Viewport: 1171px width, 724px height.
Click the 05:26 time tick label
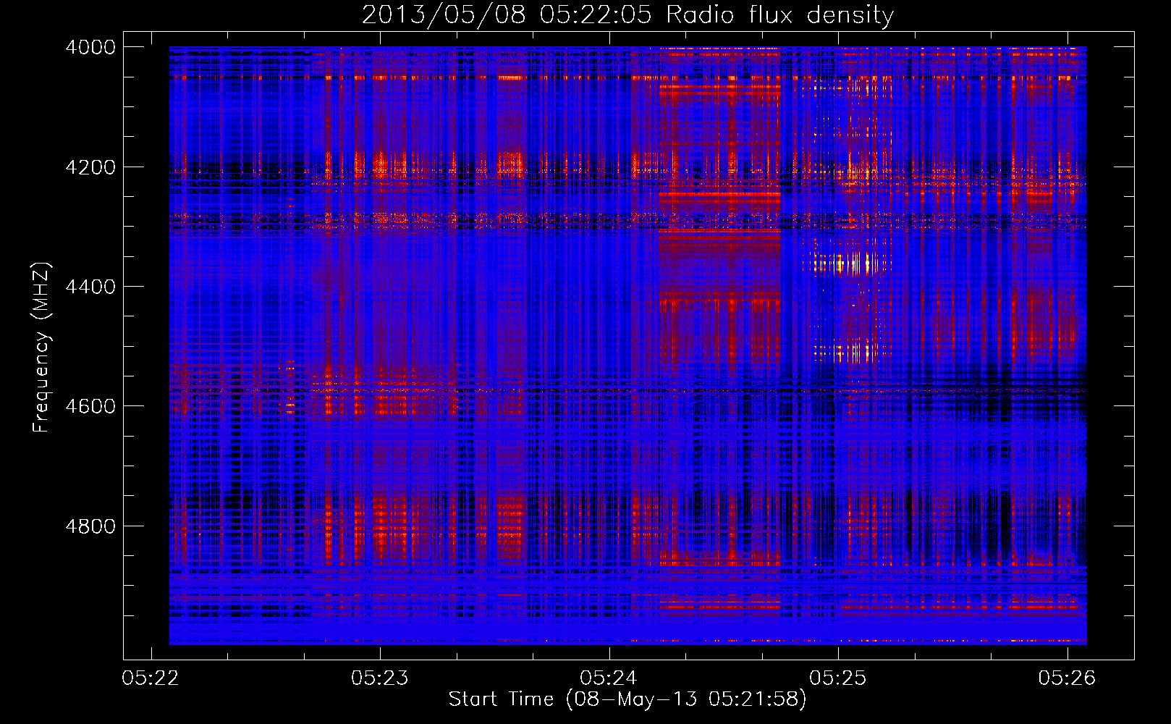(x=1067, y=678)
